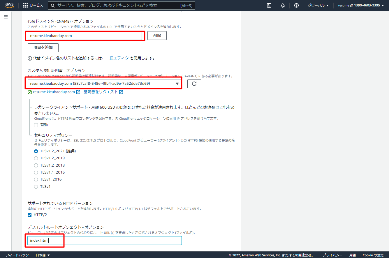The height and width of the screenshot is (258, 389).
Task: Click 削除 to remove the CNAME
Action: pos(157,36)
